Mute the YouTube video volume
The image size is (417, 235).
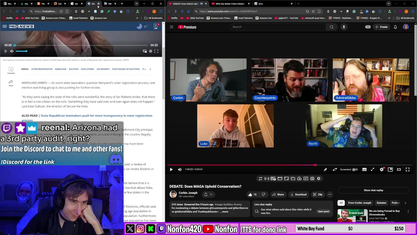tap(180, 169)
